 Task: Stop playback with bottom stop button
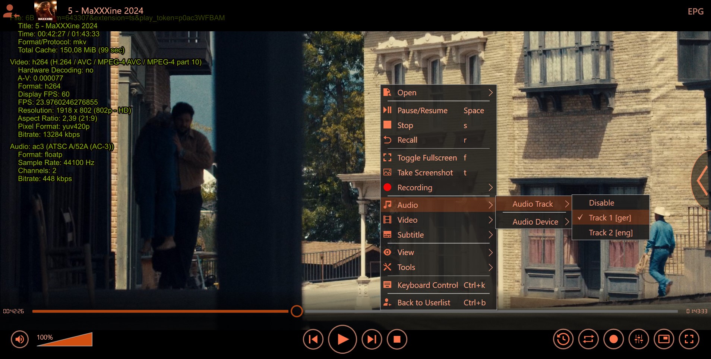pyautogui.click(x=397, y=339)
